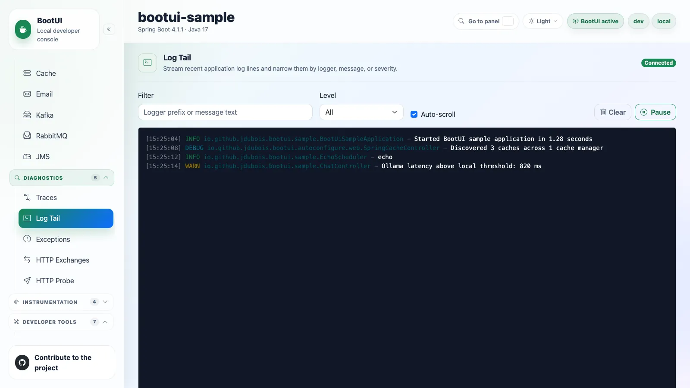
Task: Select Log Tail in the sidebar
Action: click(x=66, y=218)
